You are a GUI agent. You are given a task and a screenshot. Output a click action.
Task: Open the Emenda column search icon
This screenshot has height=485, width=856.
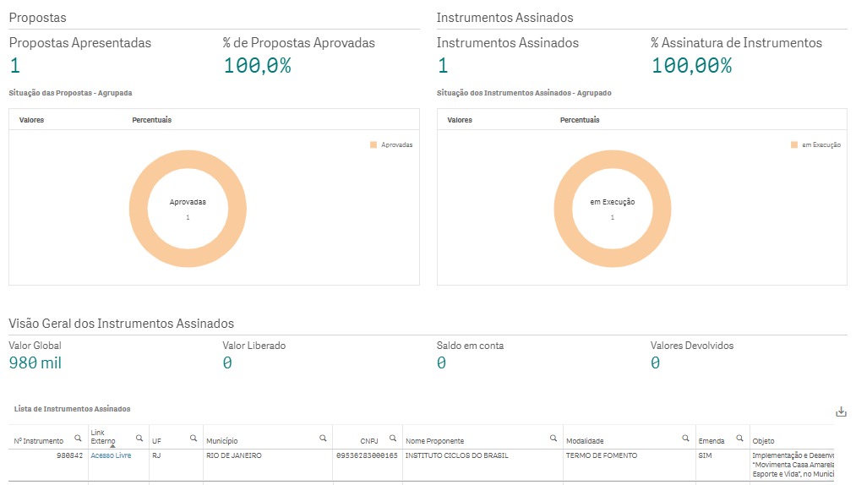click(x=739, y=438)
